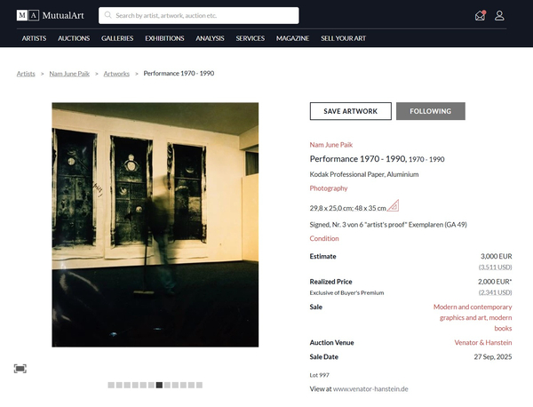Click the main artwork photograph
The image size is (533, 407).
pos(155,224)
